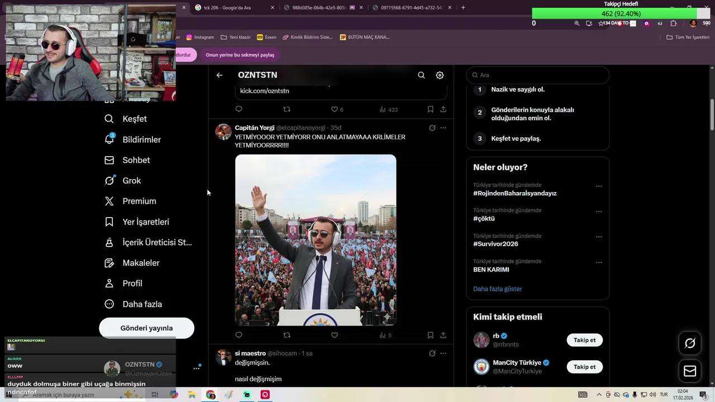Open floating Grok button
Image resolution: width=715 pixels, height=402 pixels.
click(690, 343)
